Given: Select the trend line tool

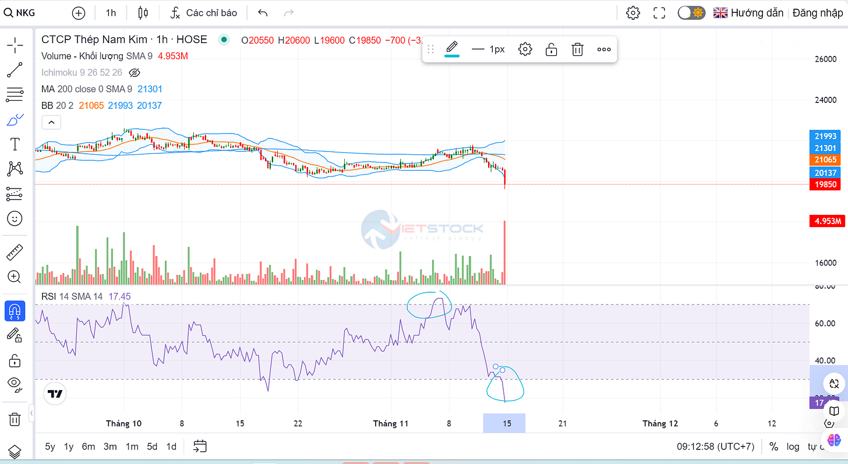Looking at the screenshot, I should tap(15, 70).
